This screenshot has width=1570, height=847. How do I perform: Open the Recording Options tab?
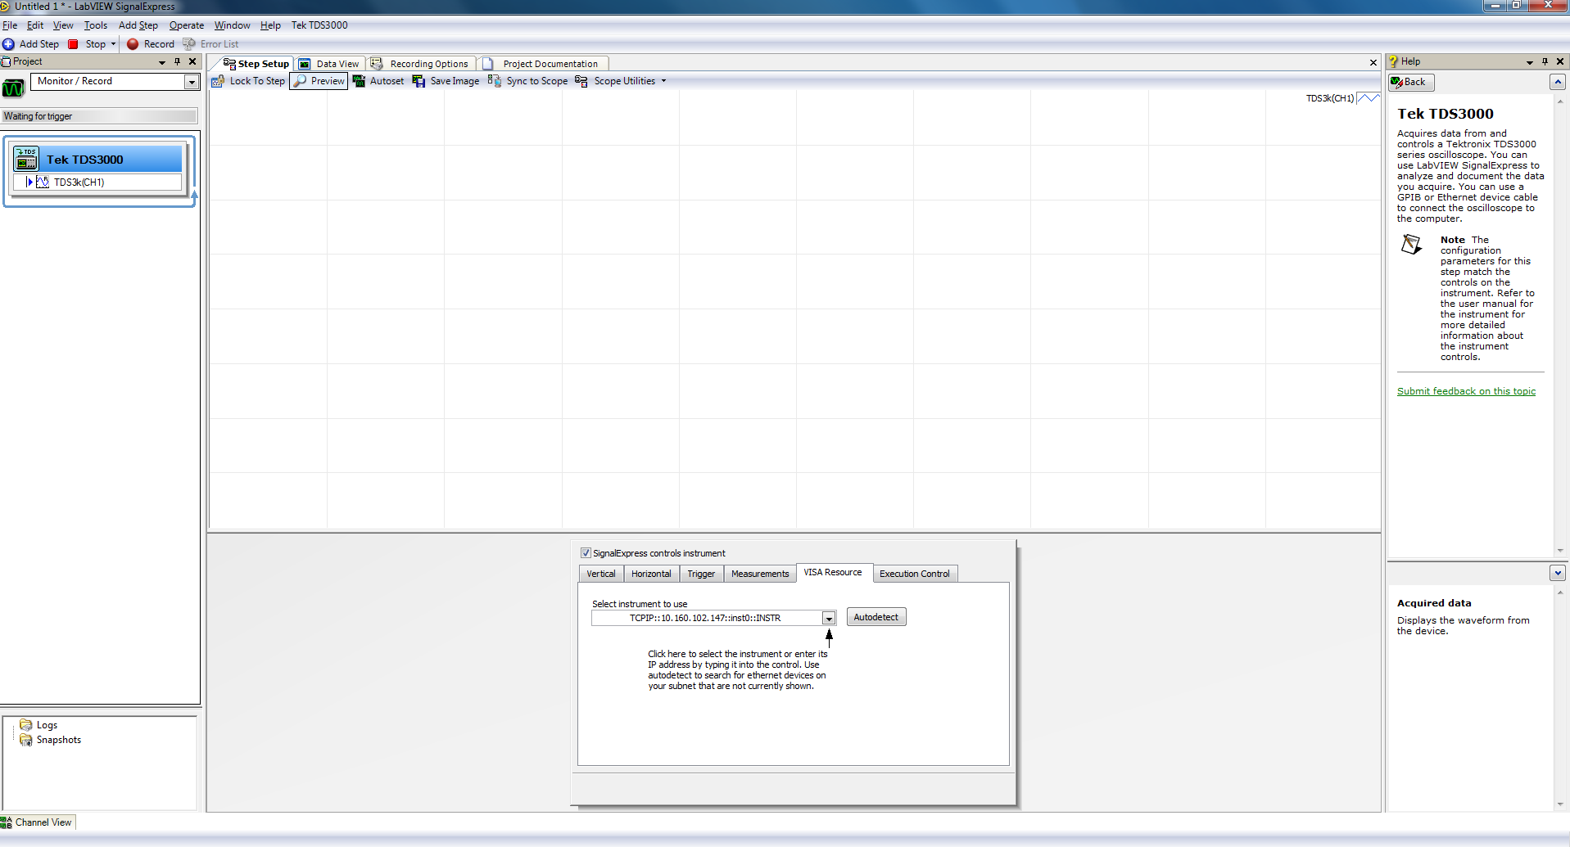(x=421, y=64)
